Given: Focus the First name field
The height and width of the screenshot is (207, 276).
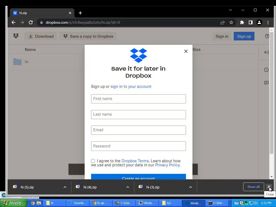Looking at the screenshot, I should (x=138, y=99).
